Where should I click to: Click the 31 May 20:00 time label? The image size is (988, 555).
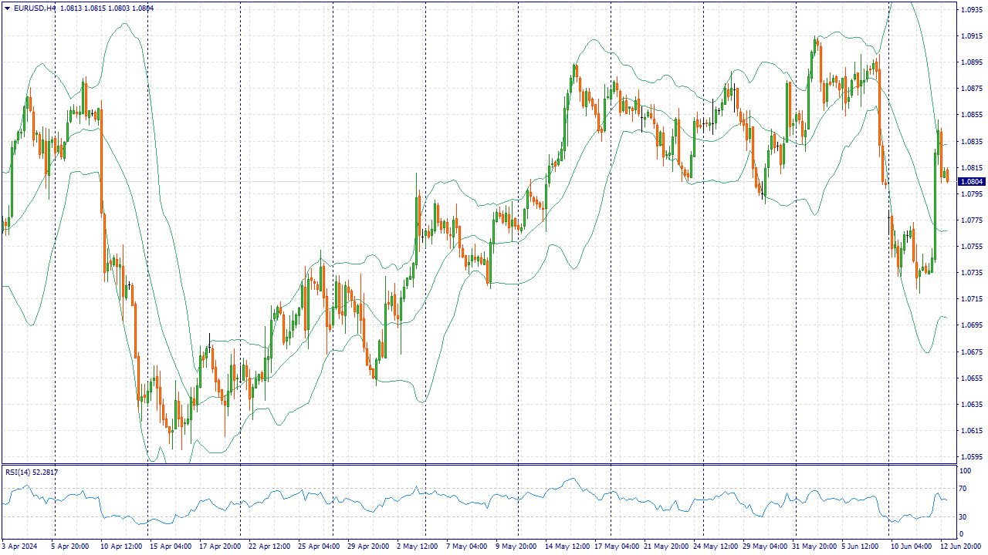(814, 547)
